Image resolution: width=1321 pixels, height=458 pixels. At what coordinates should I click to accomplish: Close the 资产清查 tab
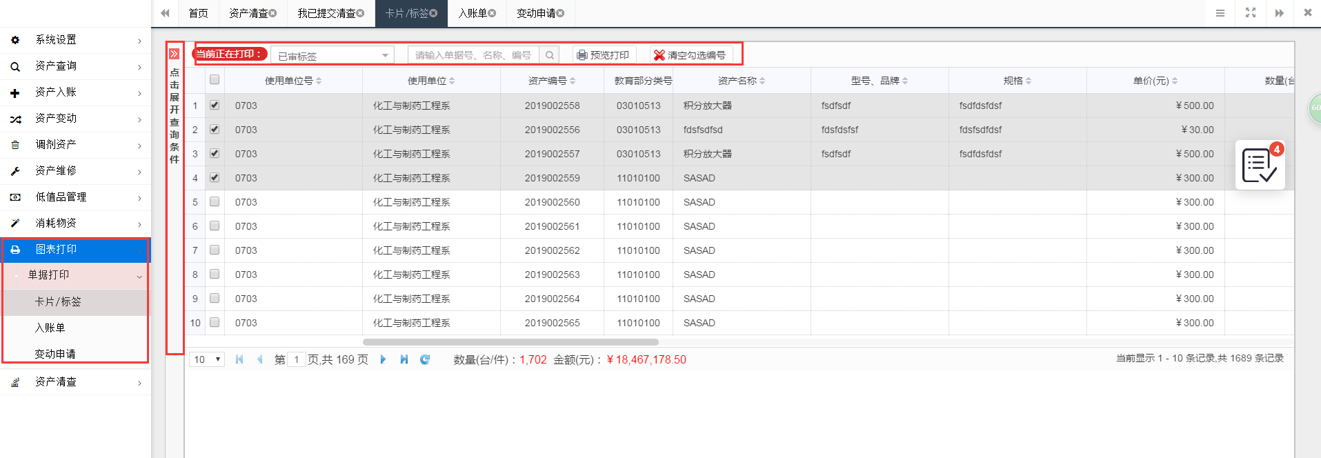pyautogui.click(x=273, y=13)
